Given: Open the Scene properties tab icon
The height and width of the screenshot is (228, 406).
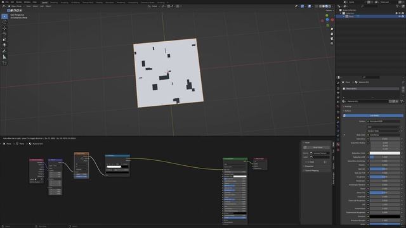Looking at the screenshot, I should [x=338, y=102].
